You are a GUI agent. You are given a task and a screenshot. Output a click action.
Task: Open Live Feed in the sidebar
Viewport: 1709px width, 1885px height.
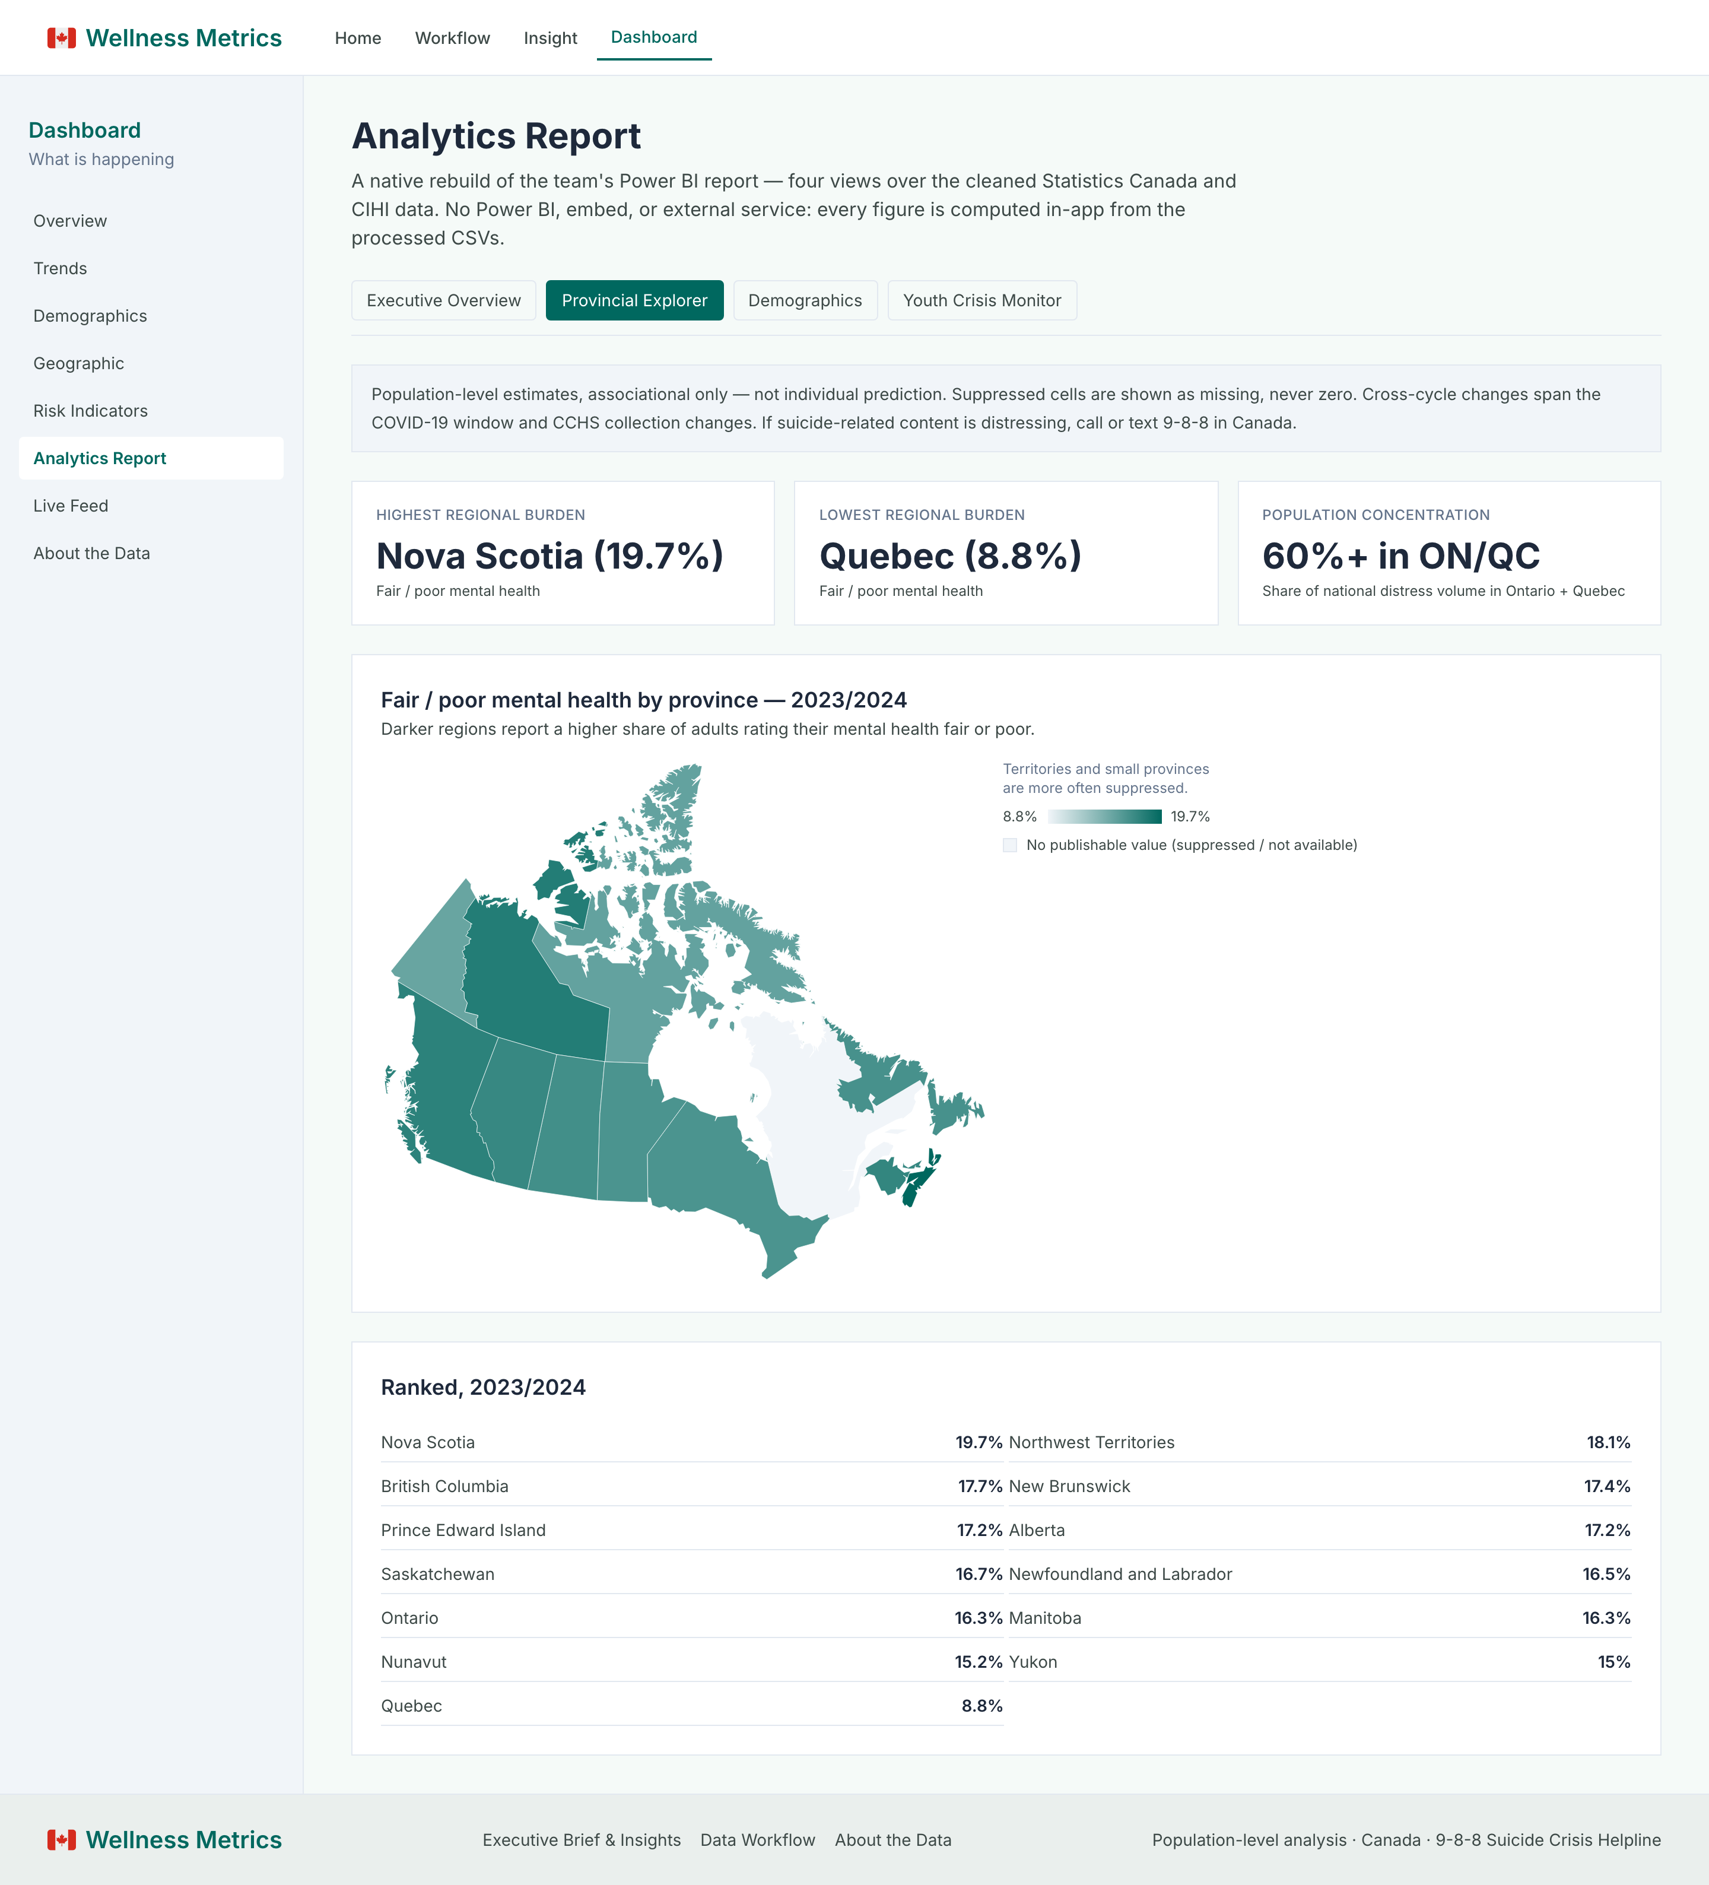[x=151, y=506]
